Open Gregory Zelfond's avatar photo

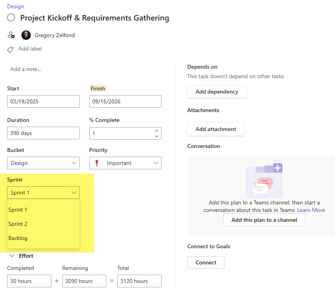click(26, 35)
